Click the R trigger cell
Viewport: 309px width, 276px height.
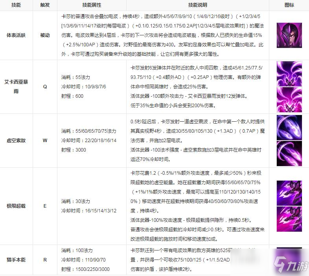(45, 260)
